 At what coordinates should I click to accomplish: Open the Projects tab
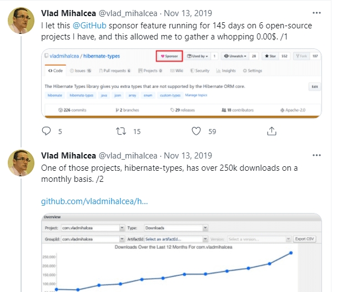click(150, 71)
